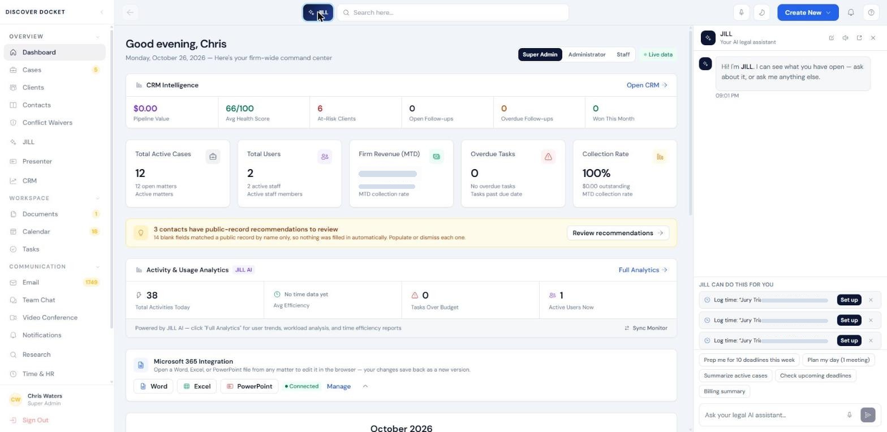This screenshot has width=887, height=432.
Task: Click the Total Active Cases briefcase icon
Action: [x=213, y=157]
